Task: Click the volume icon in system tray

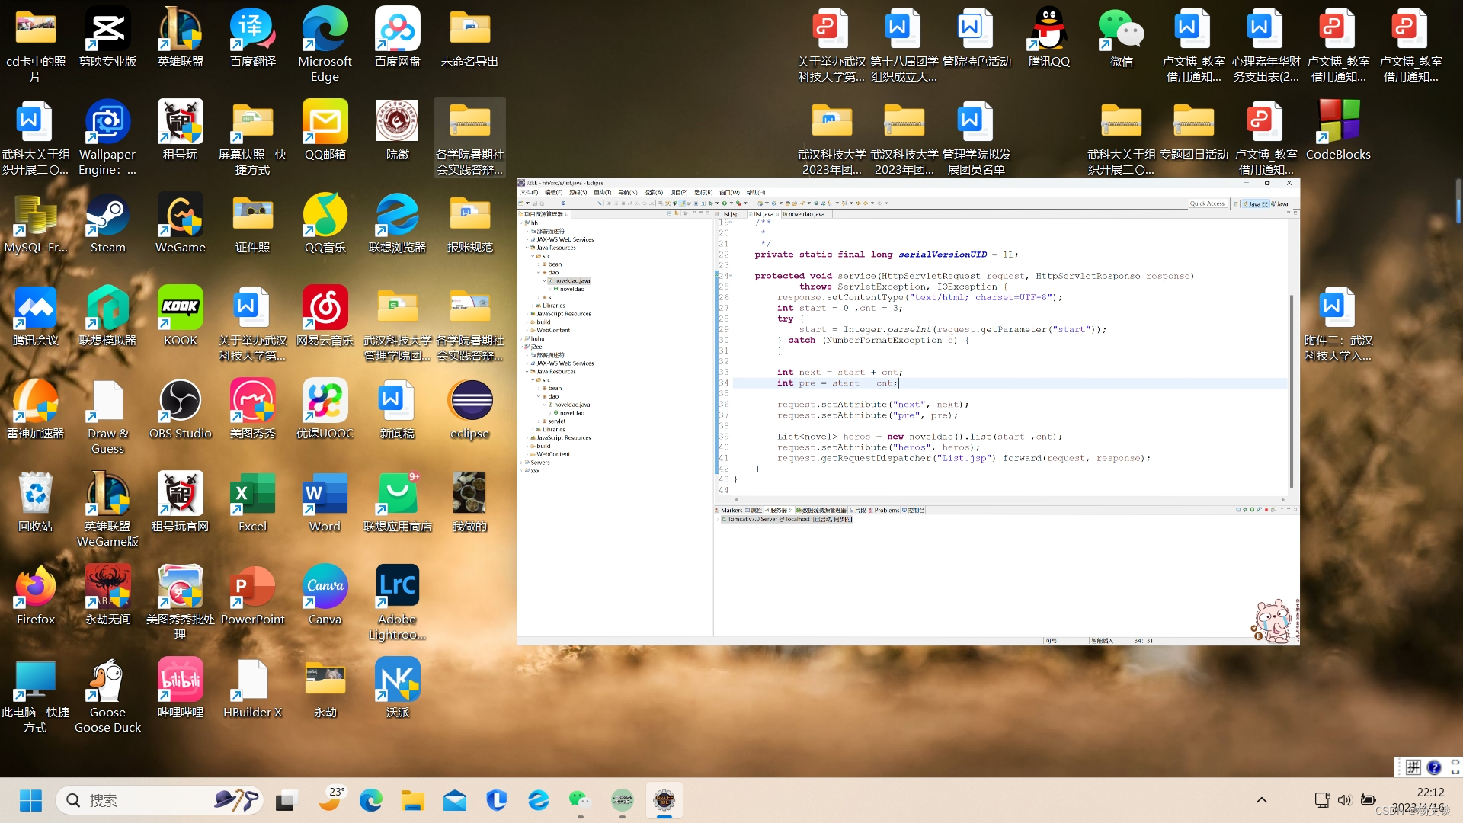Action: pos(1344,800)
